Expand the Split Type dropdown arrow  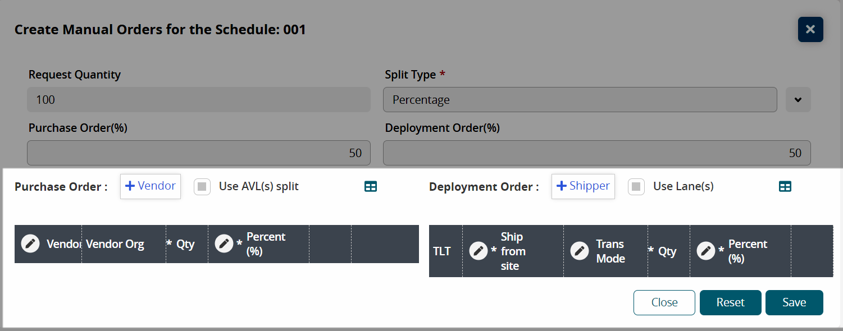798,100
